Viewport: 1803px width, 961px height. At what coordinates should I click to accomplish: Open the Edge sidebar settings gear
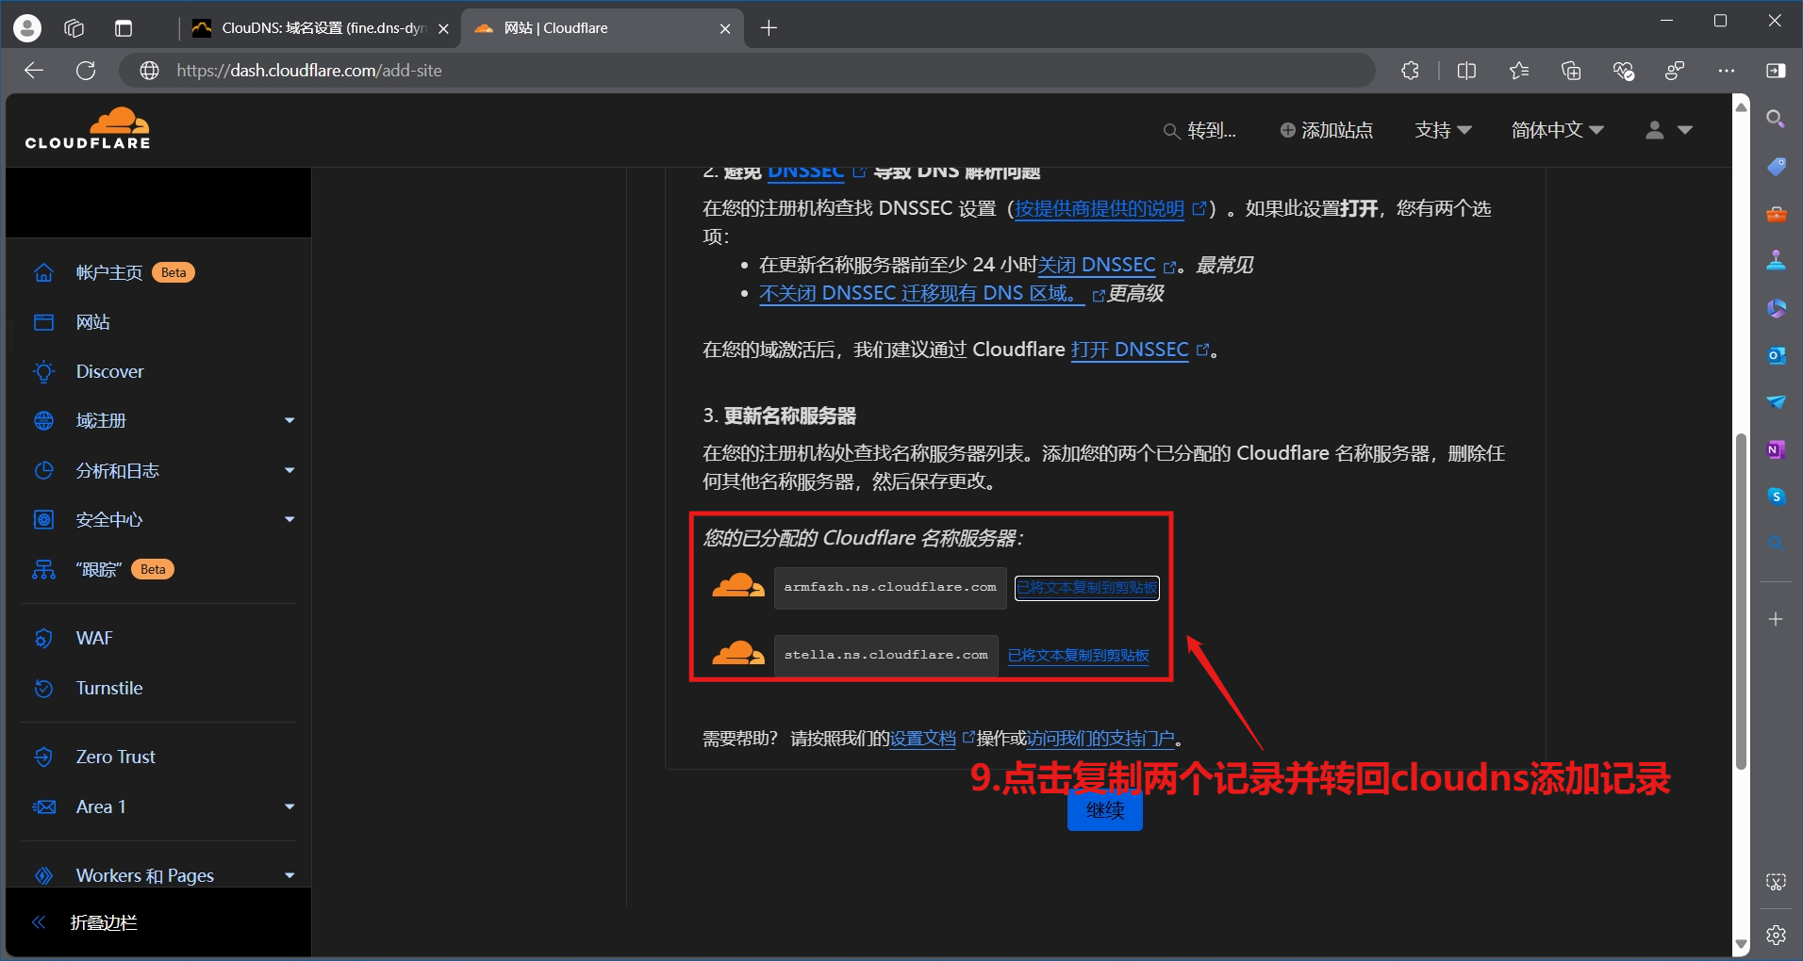click(1776, 935)
